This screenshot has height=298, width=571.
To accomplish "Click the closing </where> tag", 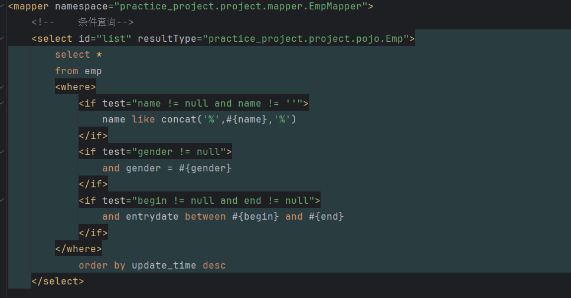I will (78, 249).
